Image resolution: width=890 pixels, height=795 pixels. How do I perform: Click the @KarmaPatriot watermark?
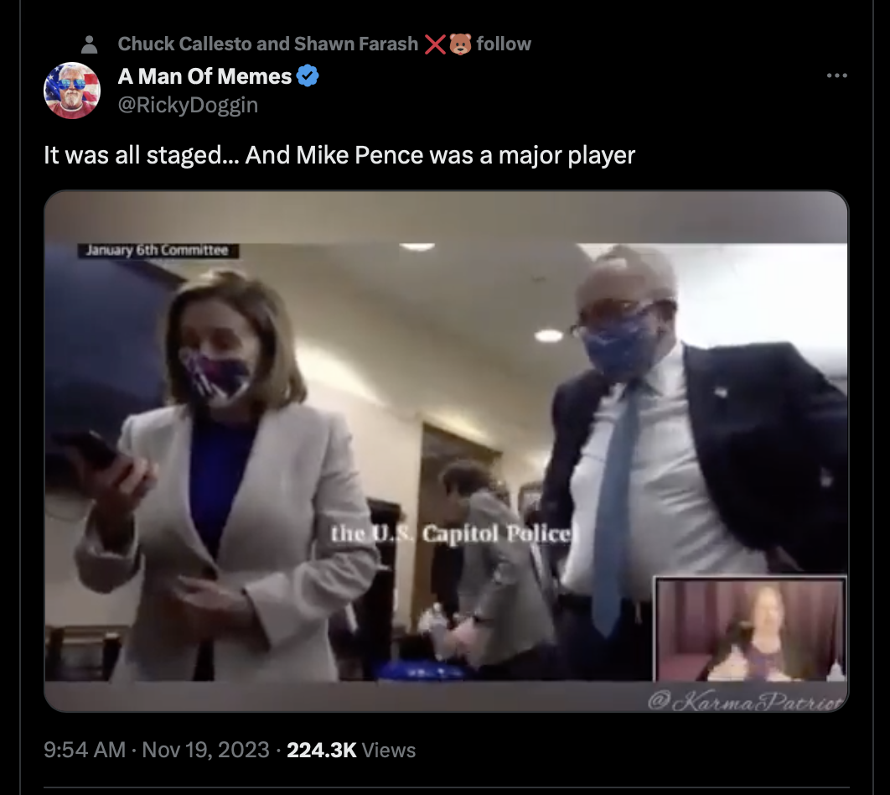(745, 701)
